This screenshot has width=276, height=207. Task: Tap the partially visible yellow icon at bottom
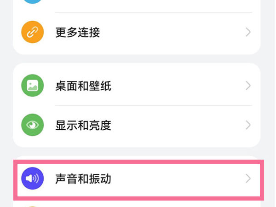point(32,206)
